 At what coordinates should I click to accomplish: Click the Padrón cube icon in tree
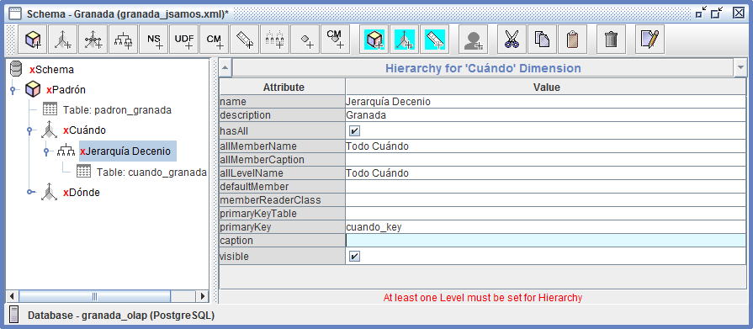pos(33,89)
